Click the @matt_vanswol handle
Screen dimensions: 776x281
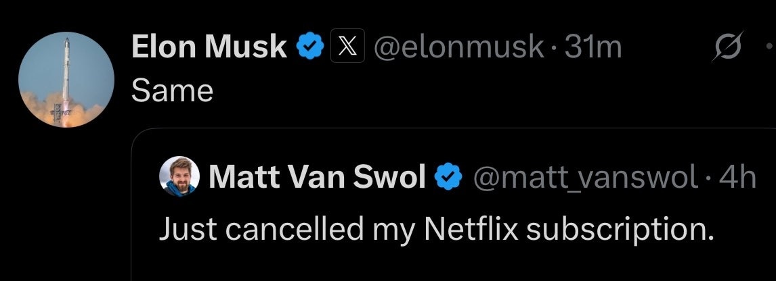pos(584,178)
